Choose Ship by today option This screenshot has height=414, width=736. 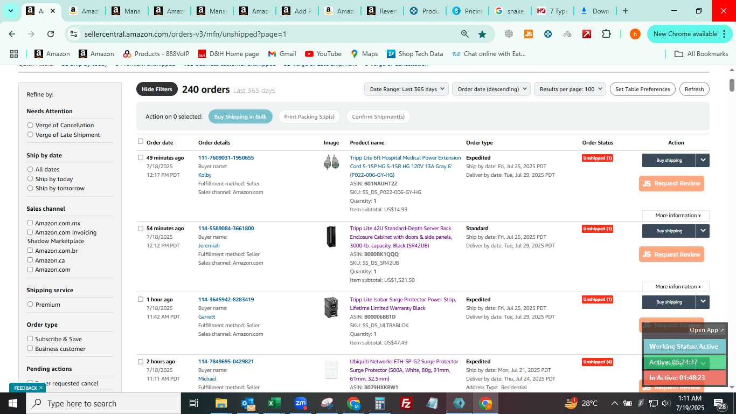[x=30, y=179]
